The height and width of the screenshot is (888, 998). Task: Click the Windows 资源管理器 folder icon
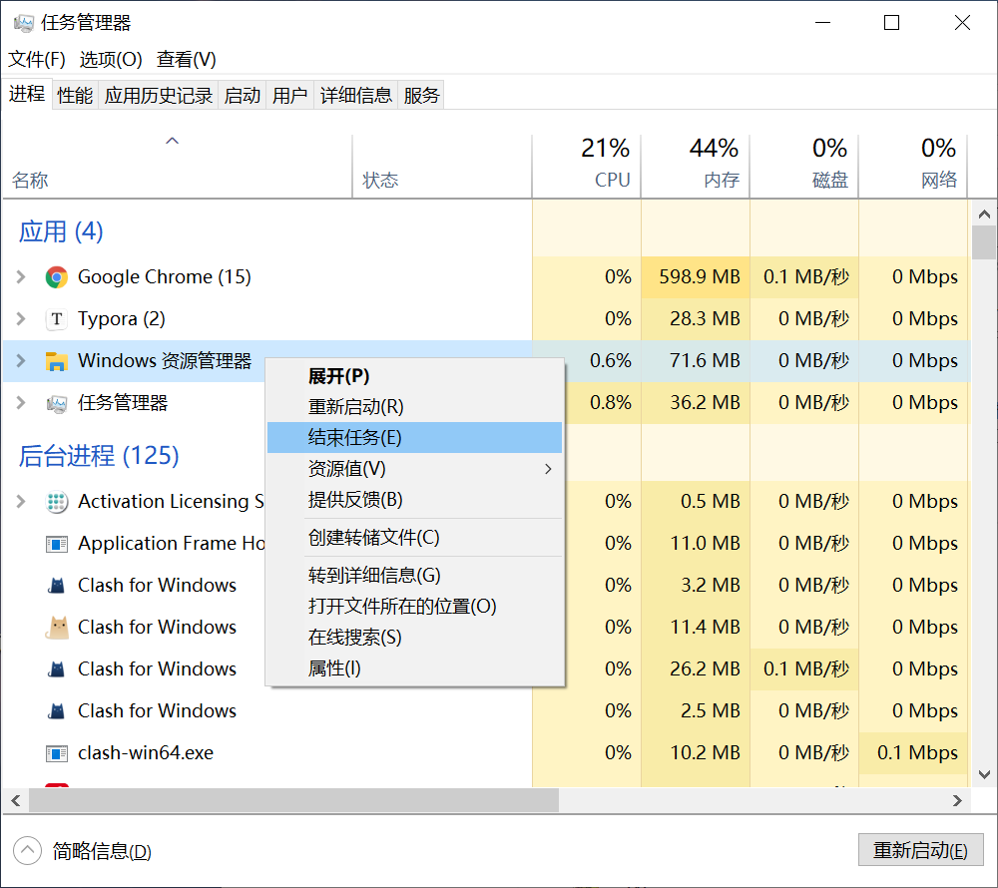tap(57, 361)
